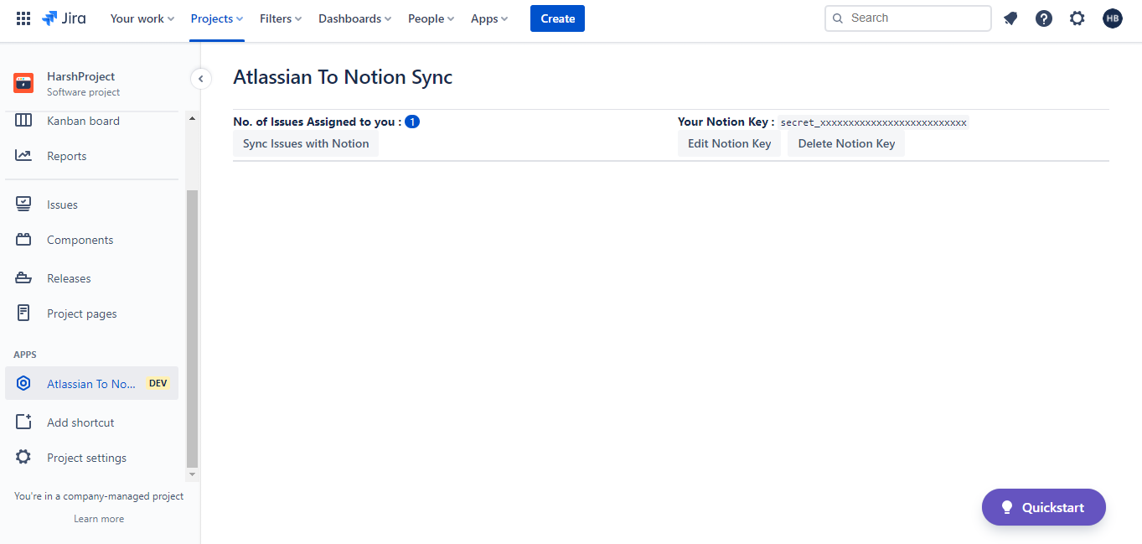The width and height of the screenshot is (1142, 544).
Task: Click the Components sidebar icon
Action: (x=23, y=240)
